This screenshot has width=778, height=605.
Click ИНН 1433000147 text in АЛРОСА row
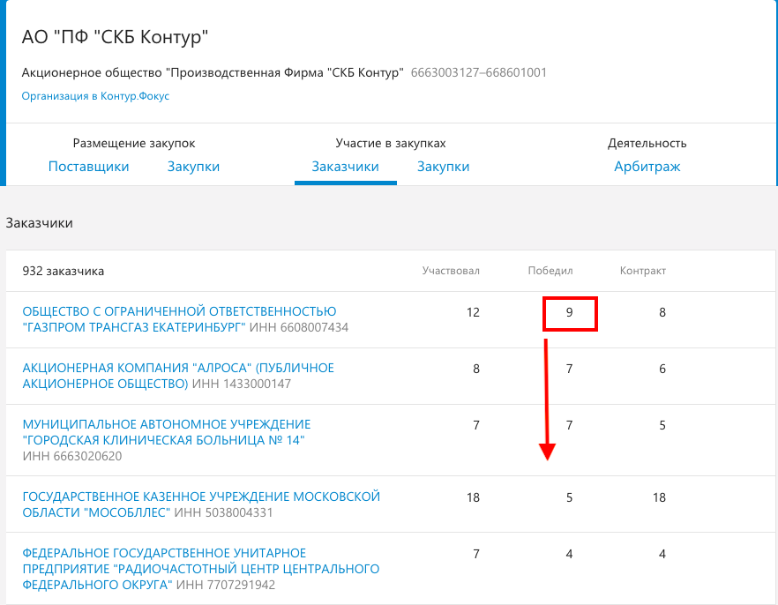pyautogui.click(x=242, y=384)
